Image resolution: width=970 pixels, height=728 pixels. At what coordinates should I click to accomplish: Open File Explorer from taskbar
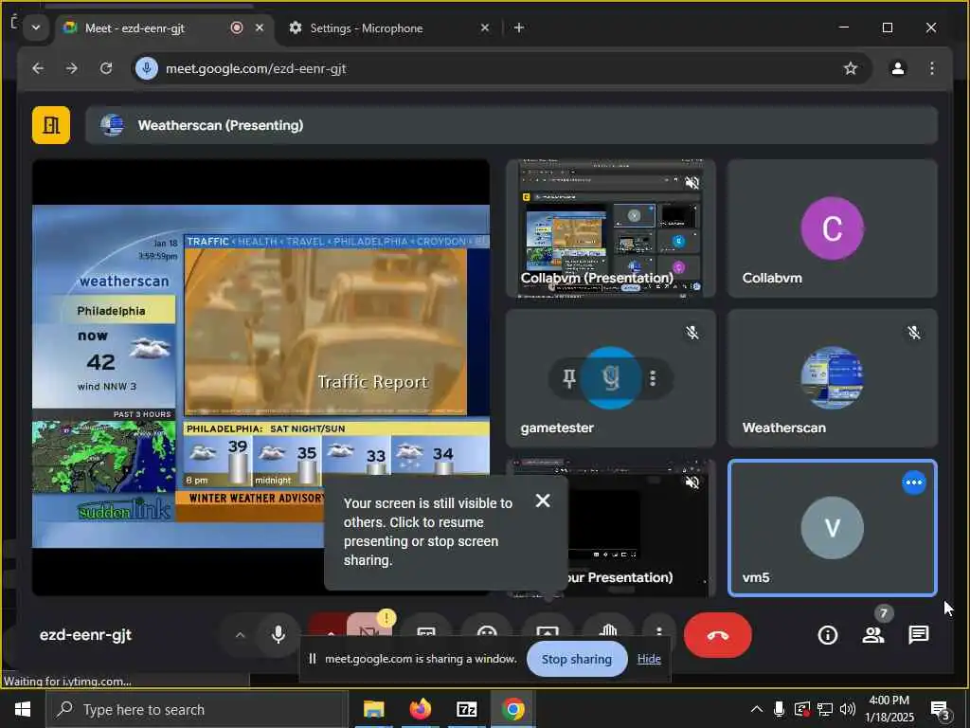click(x=373, y=709)
